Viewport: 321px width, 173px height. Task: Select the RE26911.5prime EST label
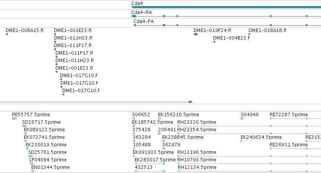289,145
